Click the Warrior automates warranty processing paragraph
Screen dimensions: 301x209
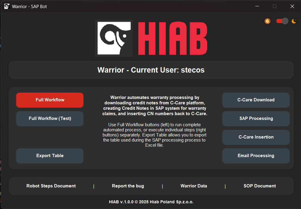(x=155, y=106)
